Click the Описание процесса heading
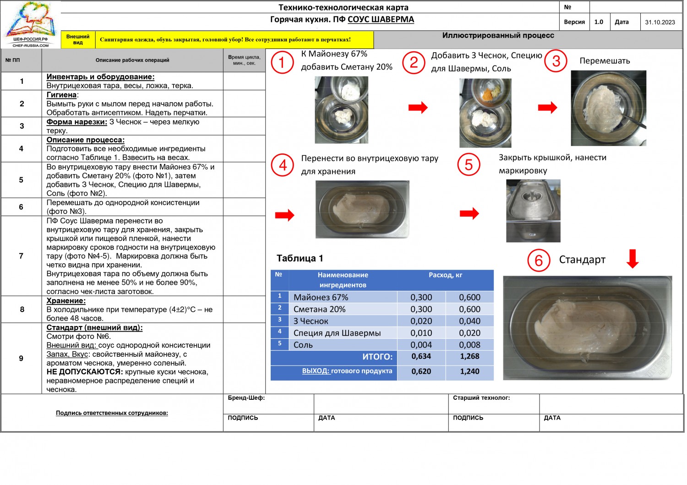This screenshot has height=485, width=687. point(85,140)
